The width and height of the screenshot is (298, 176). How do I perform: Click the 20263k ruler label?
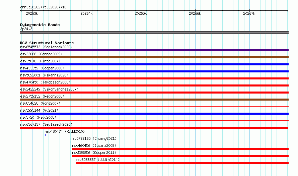click(x=32, y=13)
